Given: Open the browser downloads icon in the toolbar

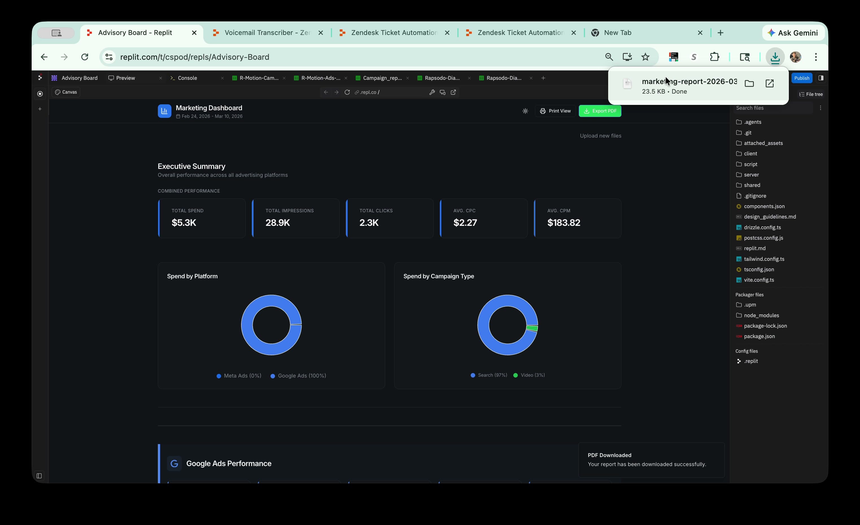Looking at the screenshot, I should point(775,57).
